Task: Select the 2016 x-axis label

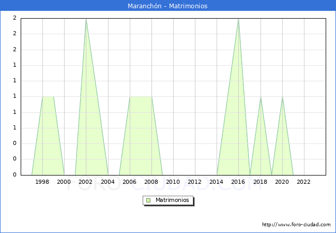Action: [238, 182]
